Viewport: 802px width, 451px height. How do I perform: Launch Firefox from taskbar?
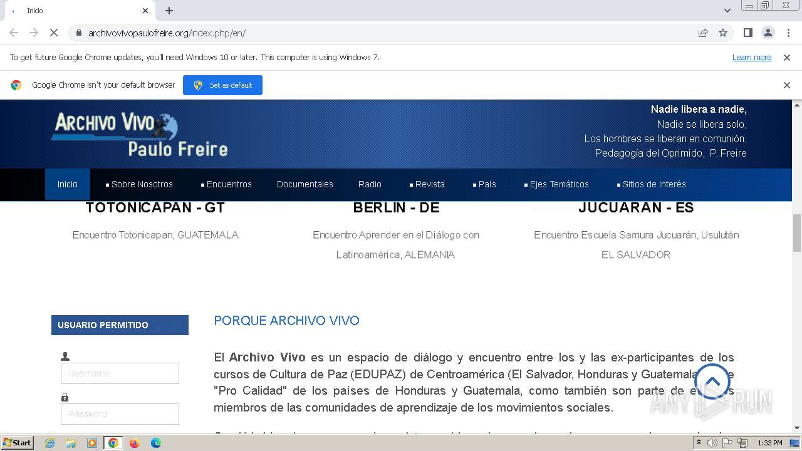point(135,443)
